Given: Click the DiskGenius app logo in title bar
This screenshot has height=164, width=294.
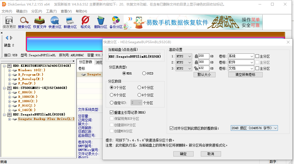Looking at the screenshot, I should click(4, 4).
